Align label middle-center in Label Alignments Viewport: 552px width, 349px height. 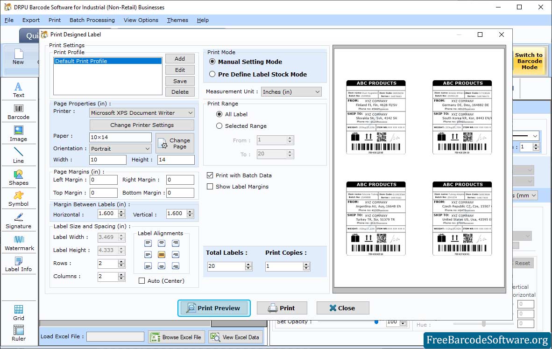point(162,254)
